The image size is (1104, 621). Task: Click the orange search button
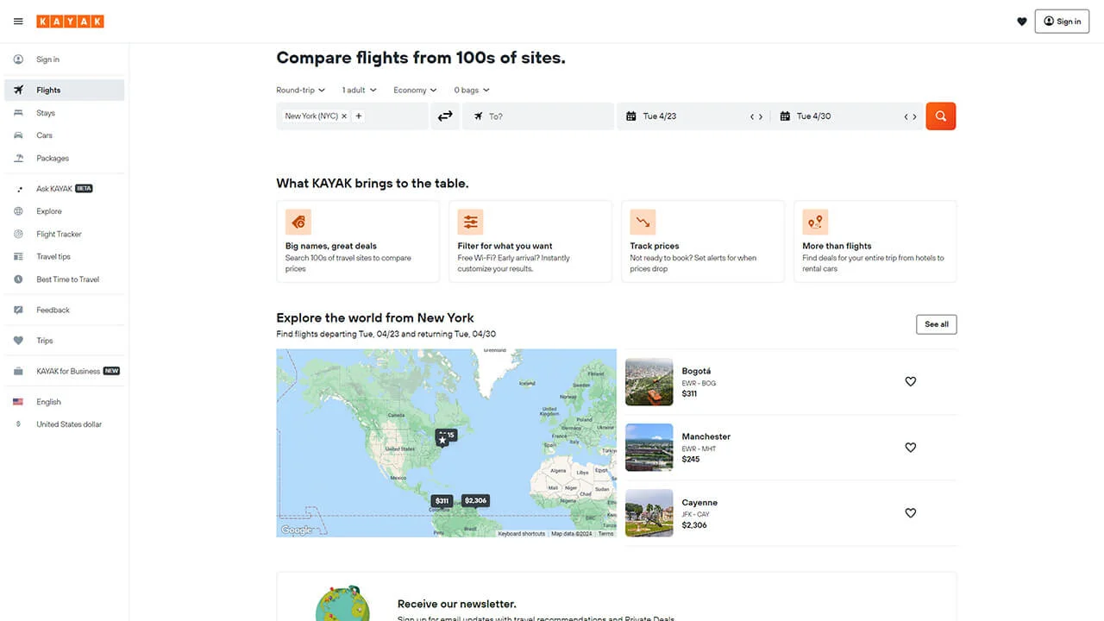tap(941, 116)
